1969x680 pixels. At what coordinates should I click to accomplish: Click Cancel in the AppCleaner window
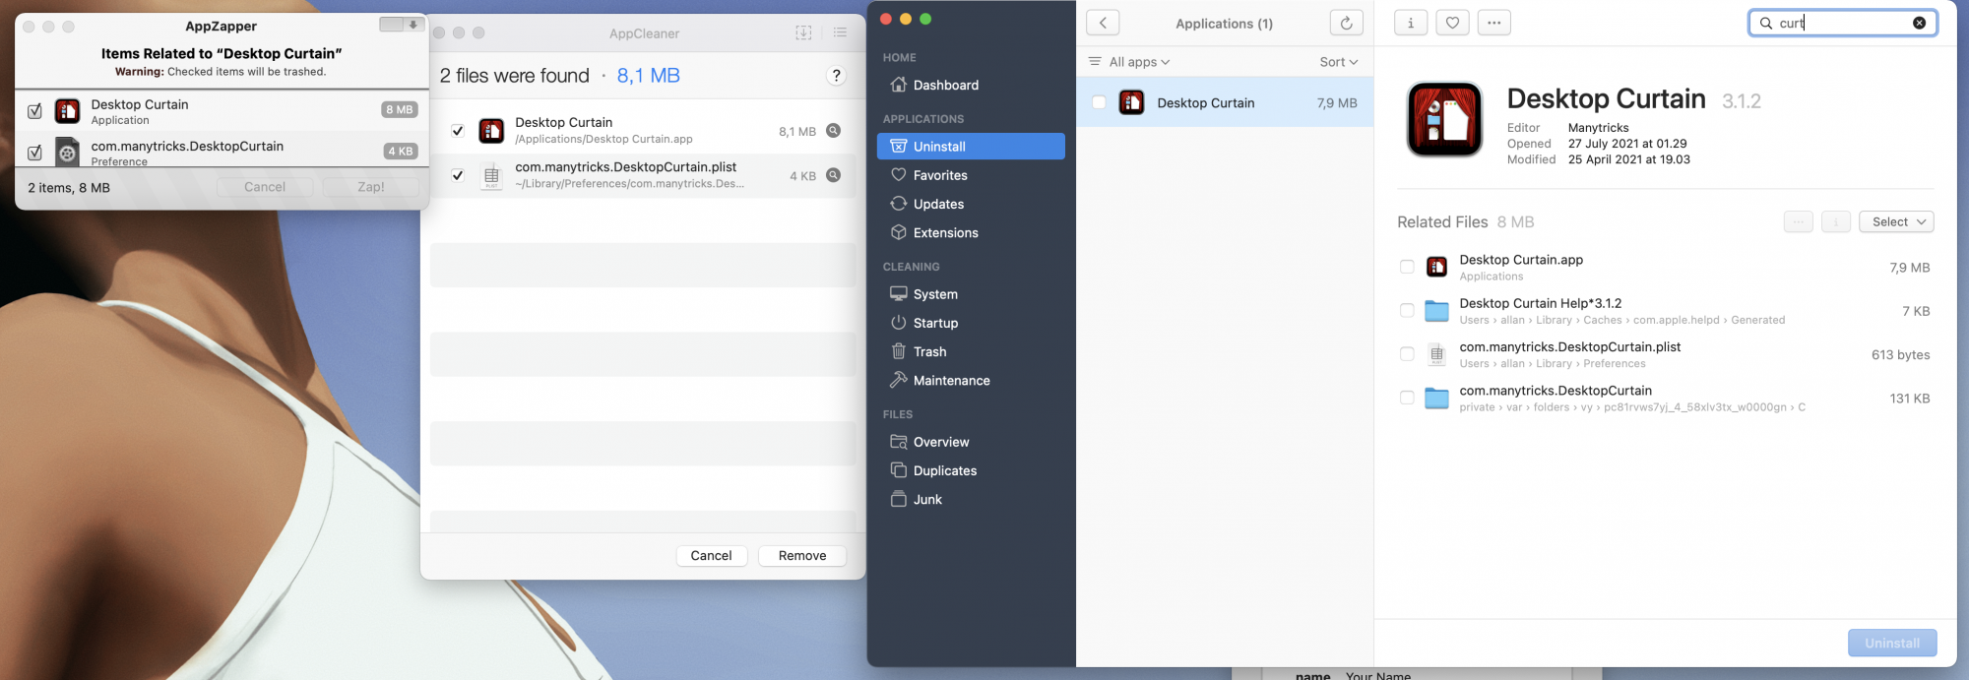tap(711, 556)
